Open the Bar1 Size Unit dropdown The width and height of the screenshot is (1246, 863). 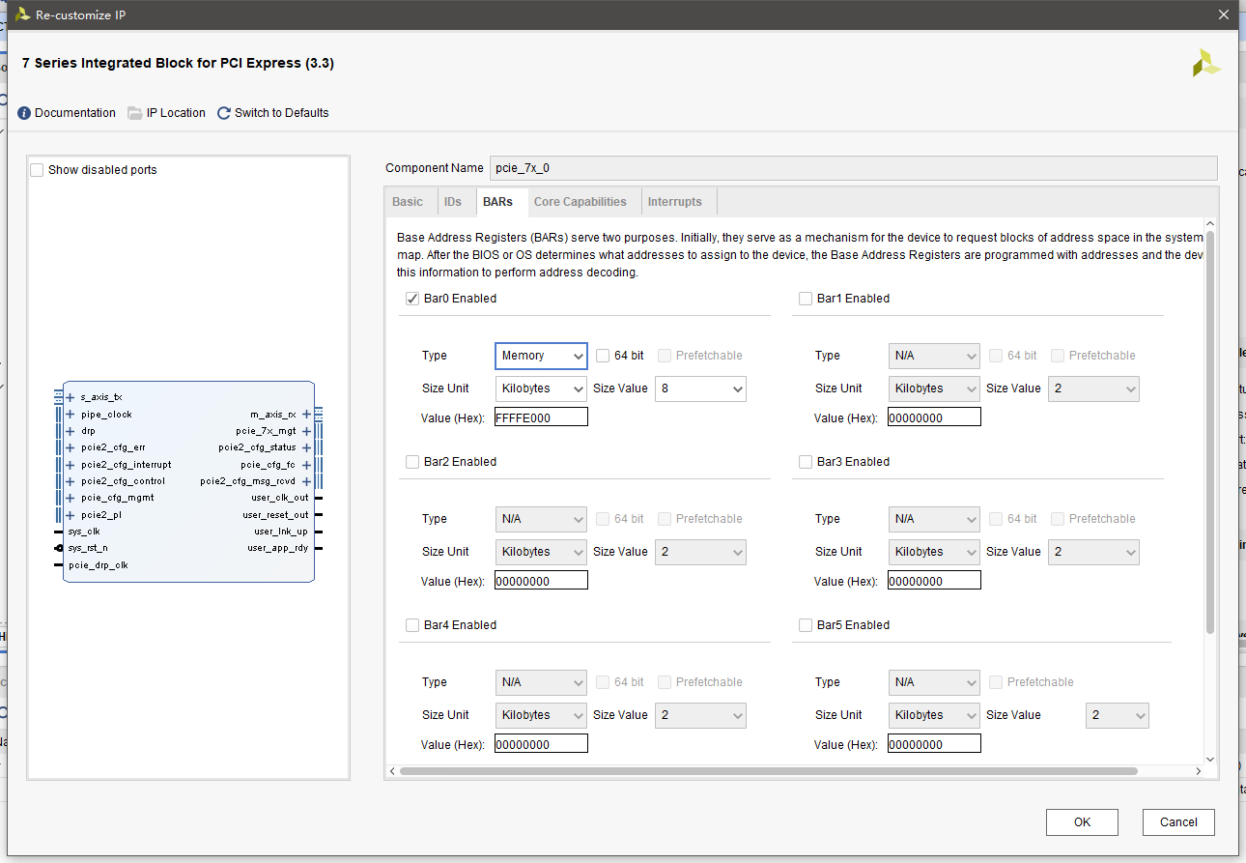934,388
